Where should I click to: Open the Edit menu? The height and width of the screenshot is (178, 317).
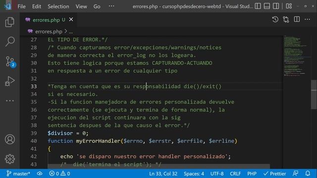[x=37, y=6]
